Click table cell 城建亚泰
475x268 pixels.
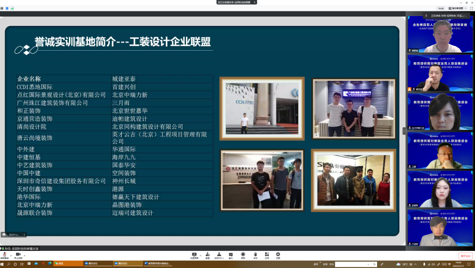(162, 79)
